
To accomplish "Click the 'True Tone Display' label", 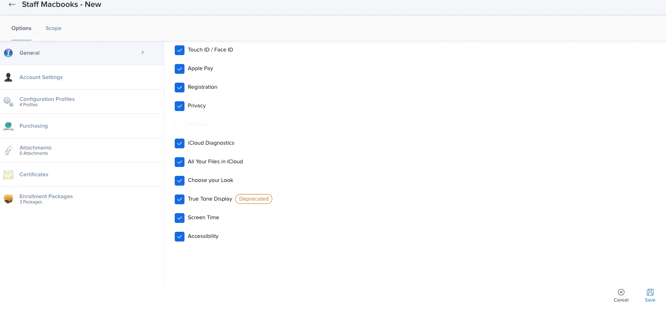I will (210, 199).
